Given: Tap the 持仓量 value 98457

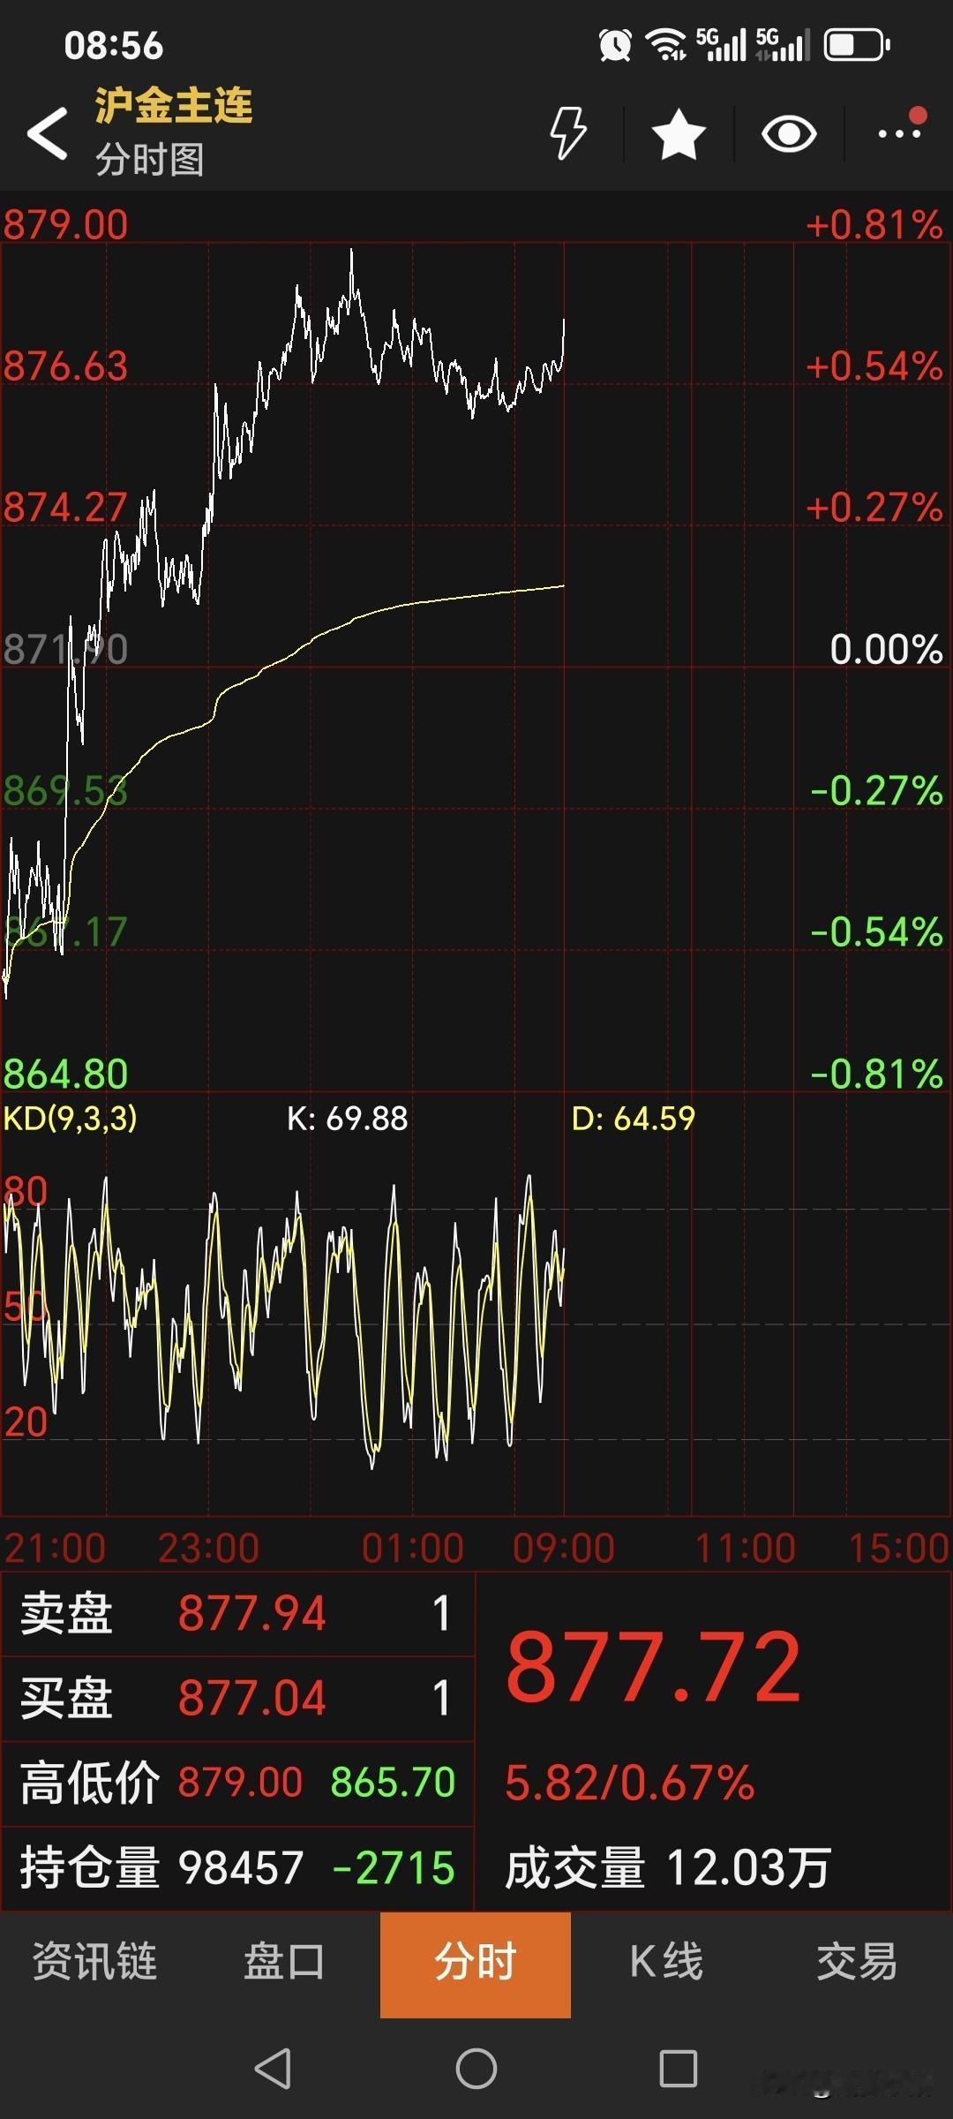Looking at the screenshot, I should click(x=241, y=1868).
